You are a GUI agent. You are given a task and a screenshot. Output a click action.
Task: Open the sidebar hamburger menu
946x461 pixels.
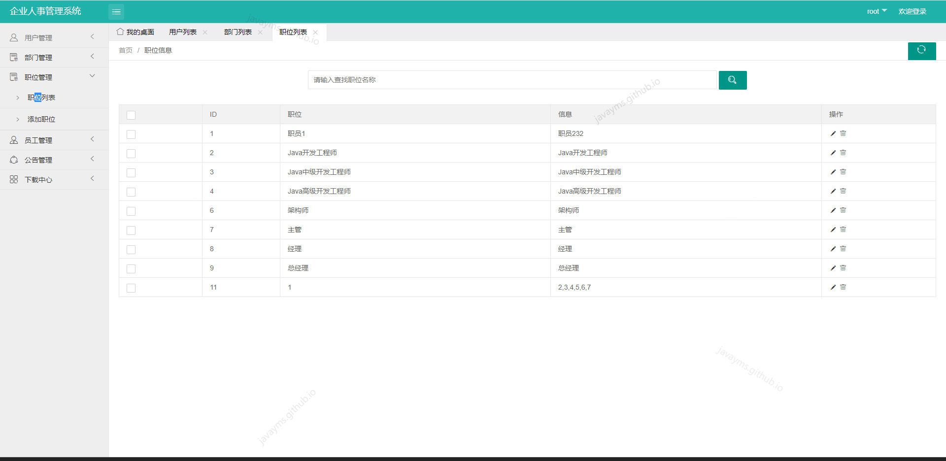116,11
